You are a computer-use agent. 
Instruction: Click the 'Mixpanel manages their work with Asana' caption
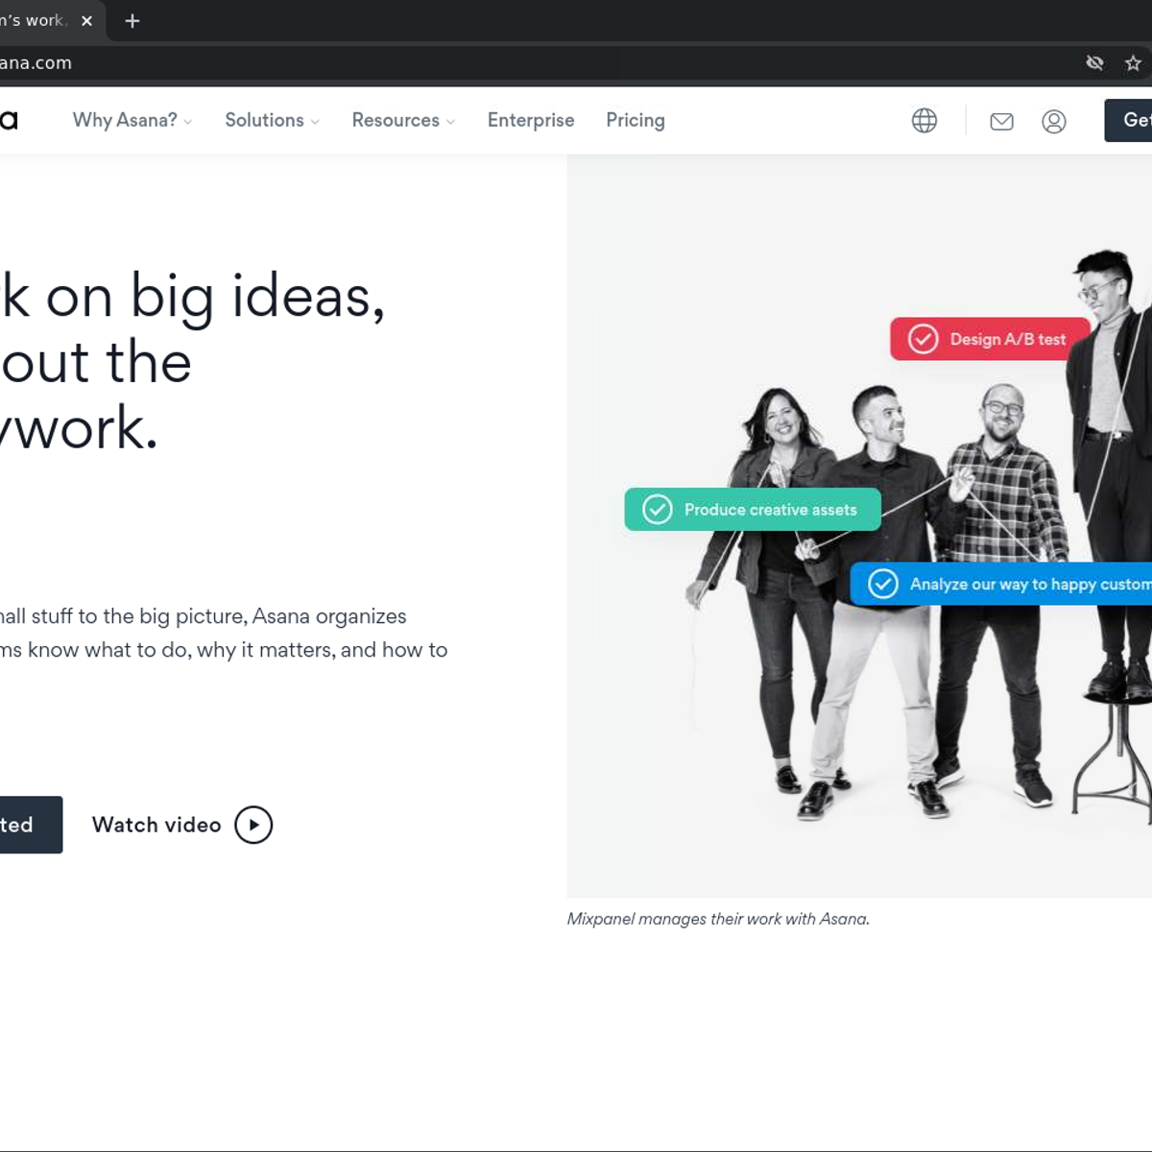(718, 919)
